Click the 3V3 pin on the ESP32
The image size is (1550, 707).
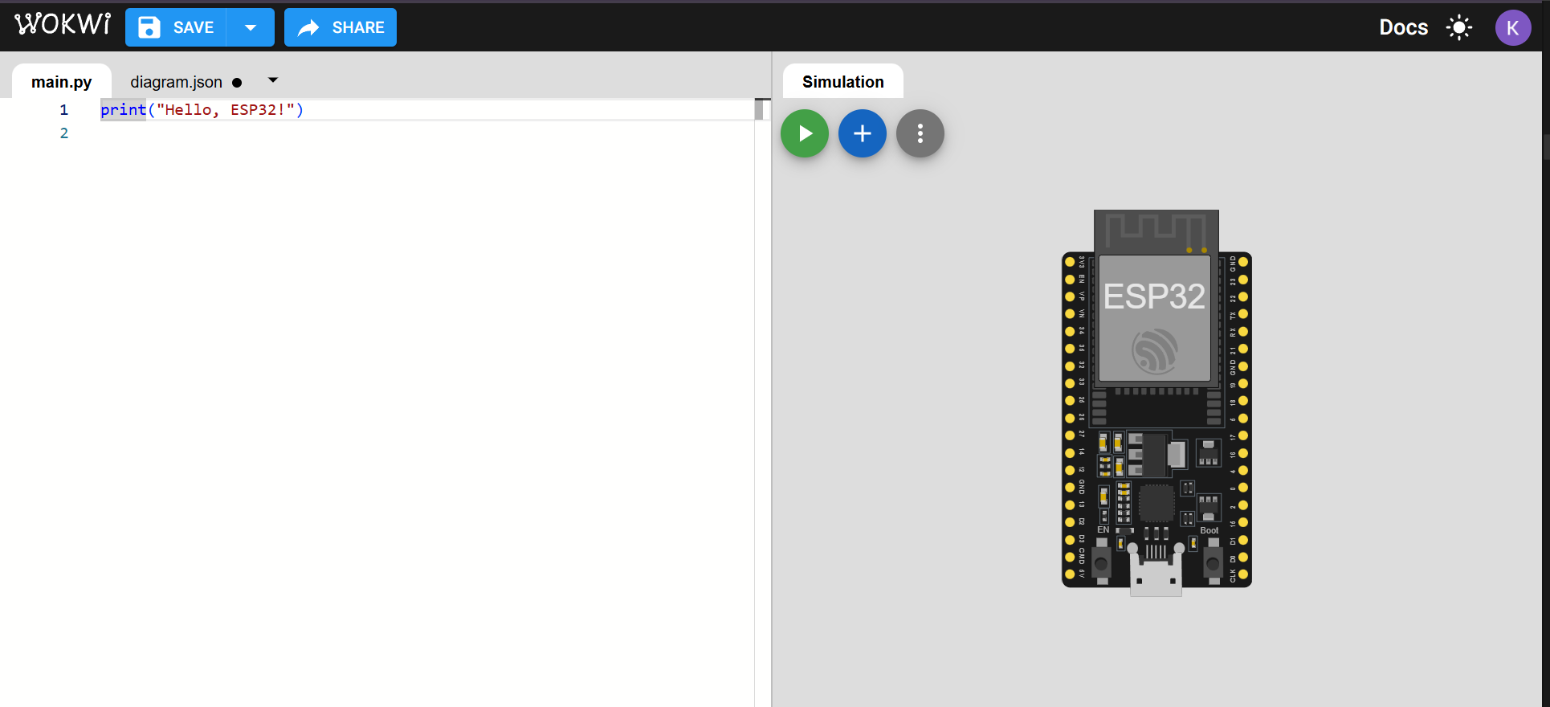(x=1070, y=262)
